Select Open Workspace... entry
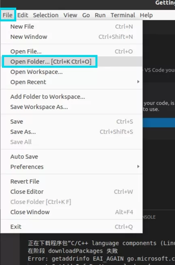175x265 pixels. [x=71, y=72]
